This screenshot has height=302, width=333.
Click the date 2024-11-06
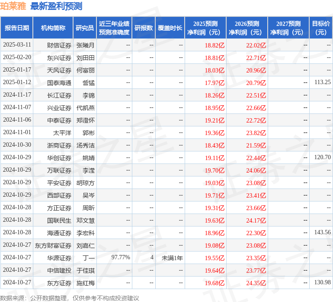(x=17, y=120)
